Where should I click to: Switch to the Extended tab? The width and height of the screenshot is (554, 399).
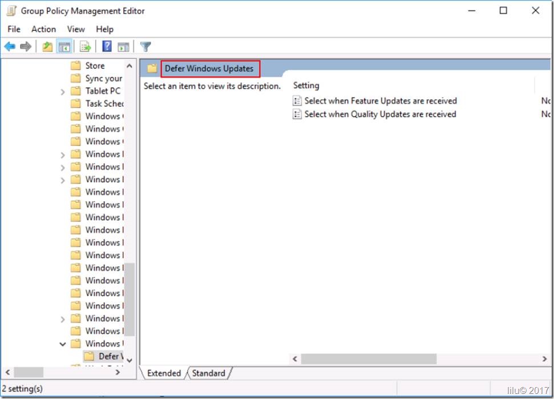[164, 373]
